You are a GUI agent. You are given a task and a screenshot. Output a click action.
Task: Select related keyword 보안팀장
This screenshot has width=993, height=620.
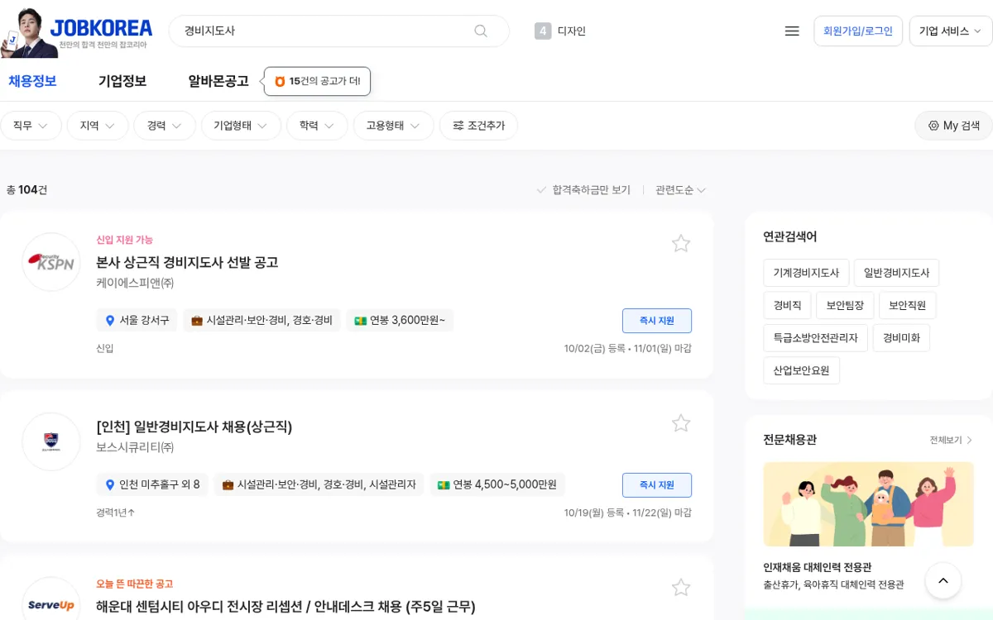pos(845,305)
